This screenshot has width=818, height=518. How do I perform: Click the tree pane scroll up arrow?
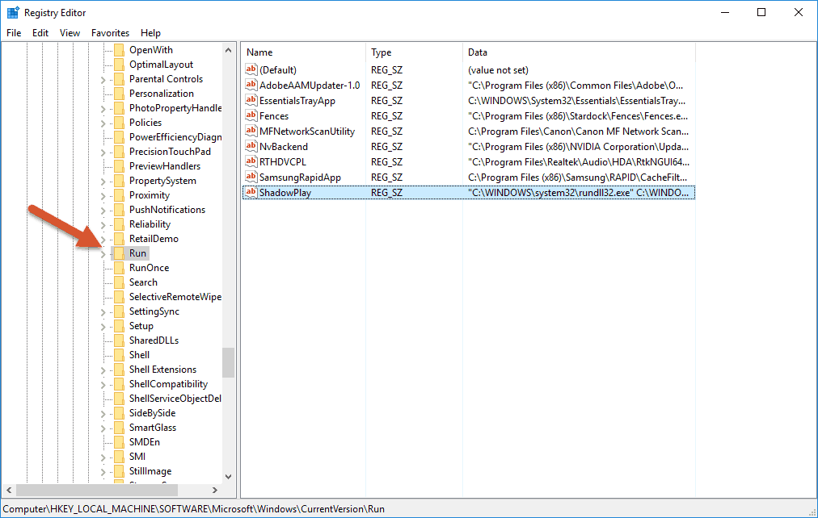pyautogui.click(x=228, y=50)
